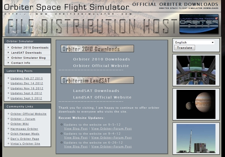Click the Orbitersim LandSAT banner heading
Viewport: 225px width, 157px height.
97,80
